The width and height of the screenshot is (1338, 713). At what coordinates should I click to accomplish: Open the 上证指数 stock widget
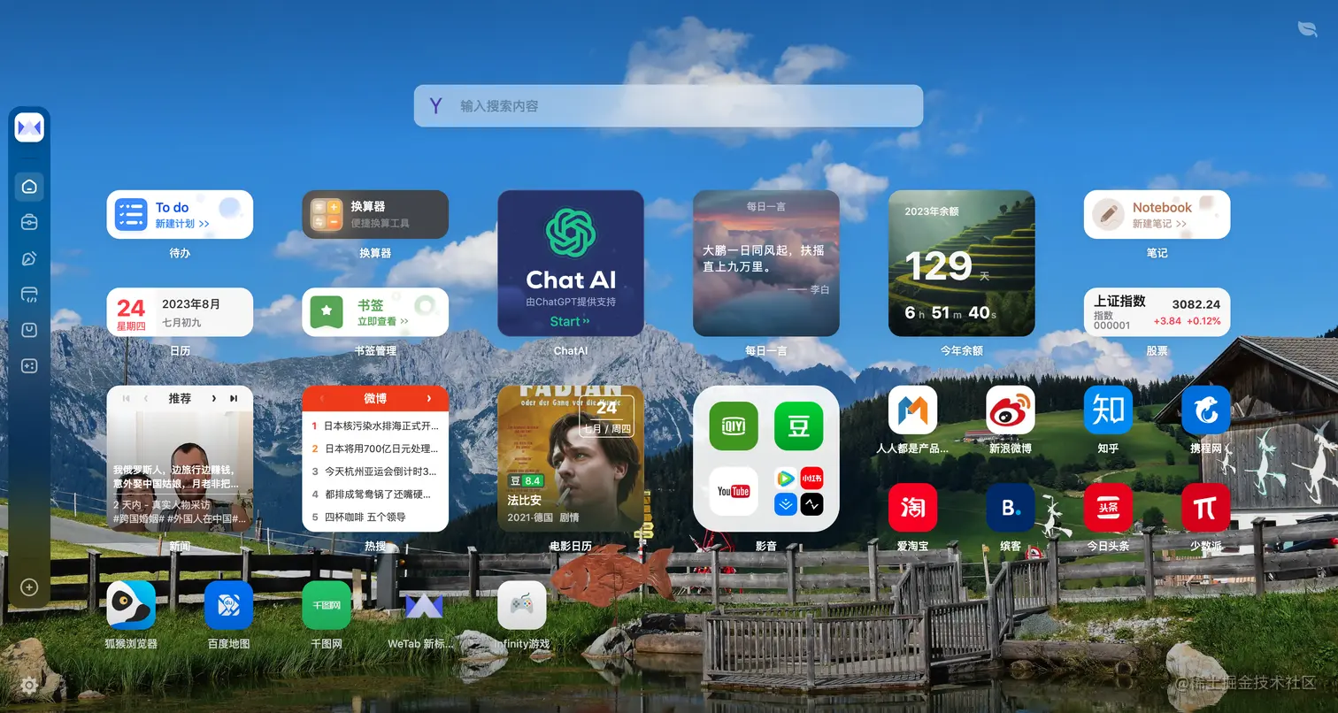(x=1157, y=312)
